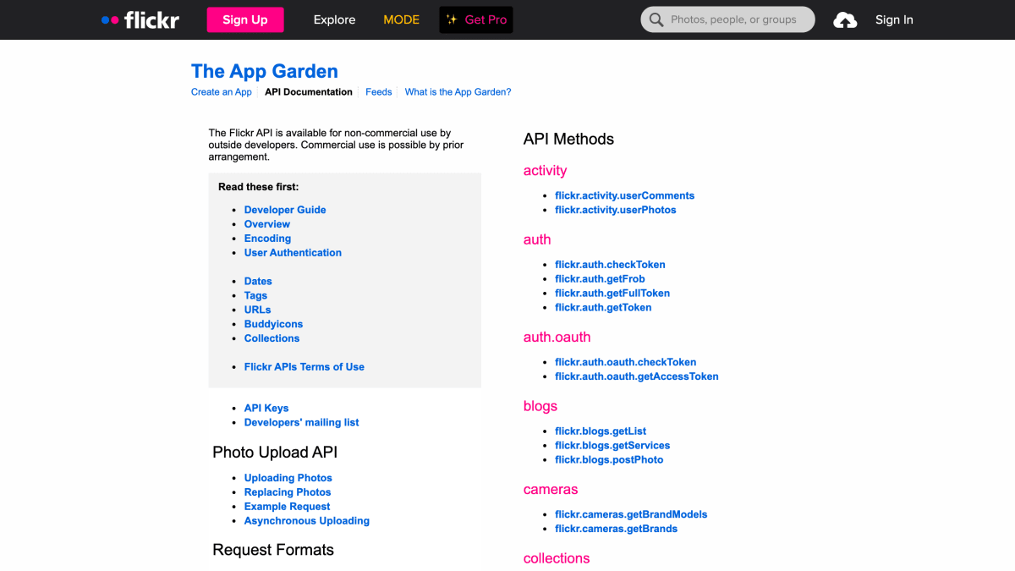The image size is (1015, 571).
Task: Open the Developers' mailing list link
Action: [302, 422]
